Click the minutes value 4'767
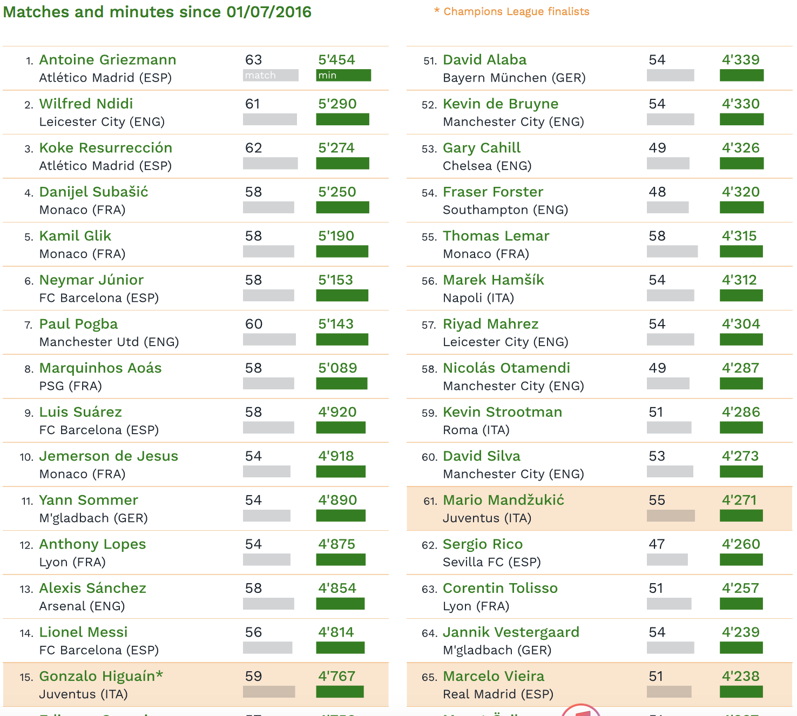 coord(336,676)
